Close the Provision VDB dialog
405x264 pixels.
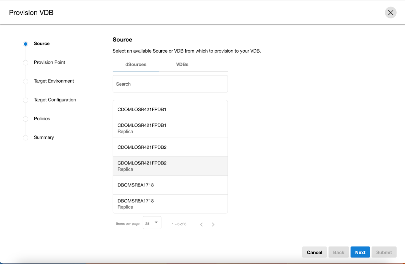390,13
